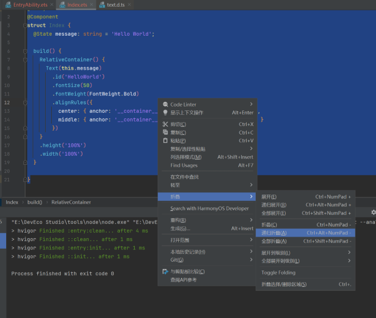Click hvigor Finished :entry:init log line
The image size is (376, 318).
click(78, 248)
